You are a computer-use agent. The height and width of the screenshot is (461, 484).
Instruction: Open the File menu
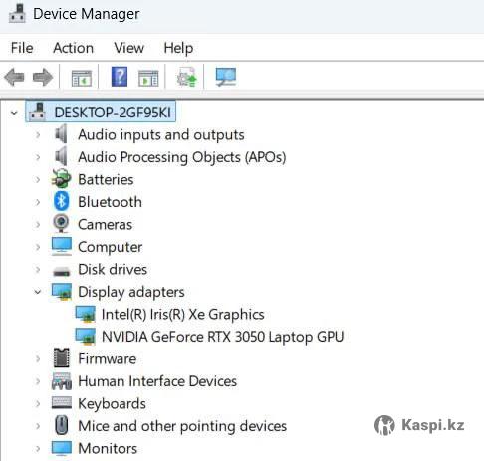click(22, 48)
